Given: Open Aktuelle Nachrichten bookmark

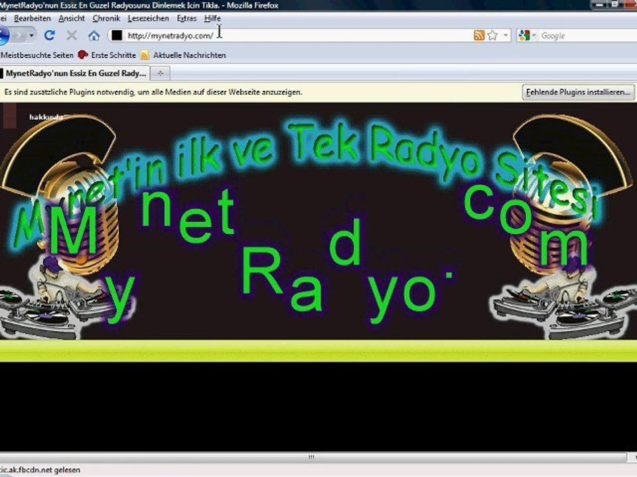Looking at the screenshot, I should 189,55.
